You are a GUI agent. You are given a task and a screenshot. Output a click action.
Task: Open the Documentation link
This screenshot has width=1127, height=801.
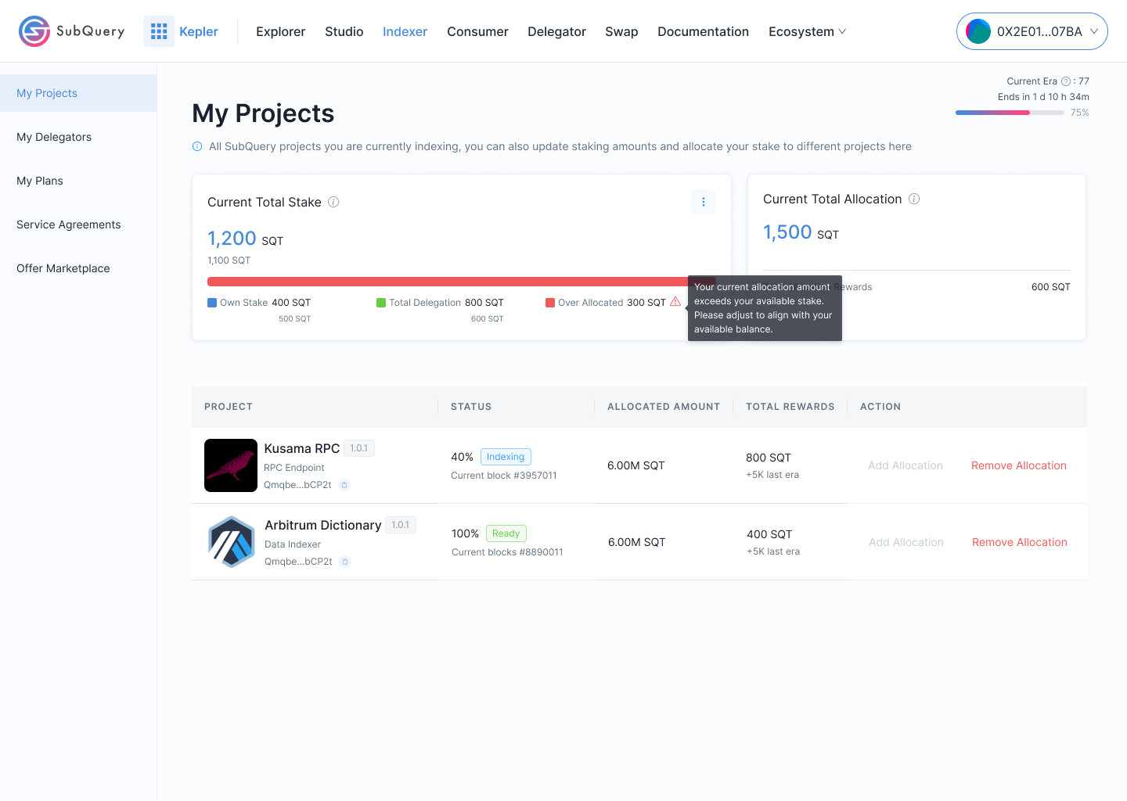coord(703,31)
